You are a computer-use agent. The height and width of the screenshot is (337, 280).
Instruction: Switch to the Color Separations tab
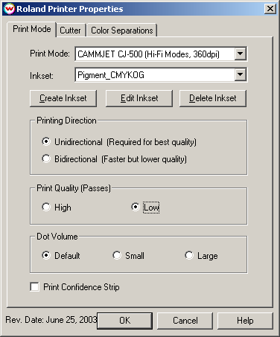point(121,31)
